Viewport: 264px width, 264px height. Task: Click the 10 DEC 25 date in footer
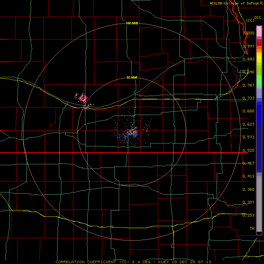tap(184, 262)
